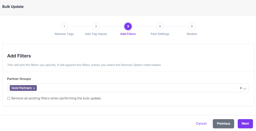Screen dimensions: 256x131
Task: Select the Add Filters heading
Action: point(19,56)
